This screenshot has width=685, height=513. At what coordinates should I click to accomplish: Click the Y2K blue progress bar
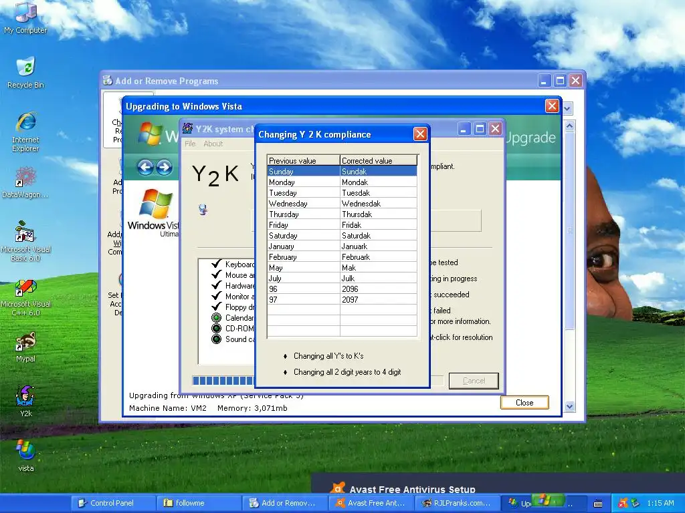[x=223, y=381]
